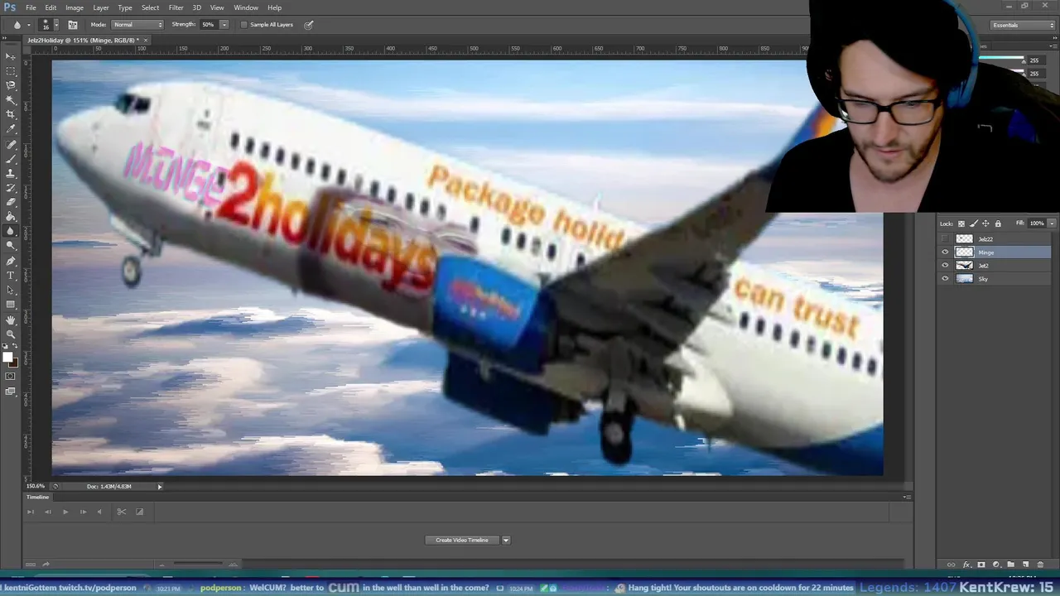Select the Magic Wand tool
This screenshot has height=596, width=1060.
tap(11, 100)
